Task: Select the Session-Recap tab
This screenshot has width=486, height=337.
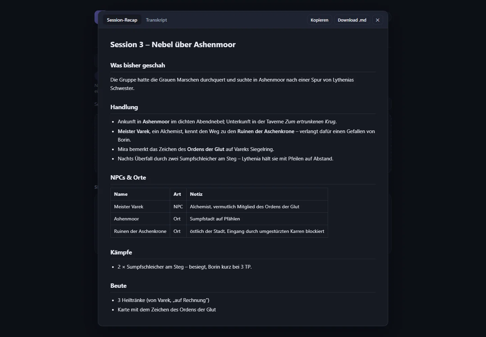Action: (x=122, y=20)
